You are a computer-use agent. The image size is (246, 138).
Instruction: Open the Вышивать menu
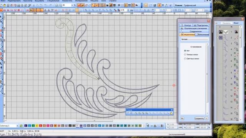click(39, 1)
